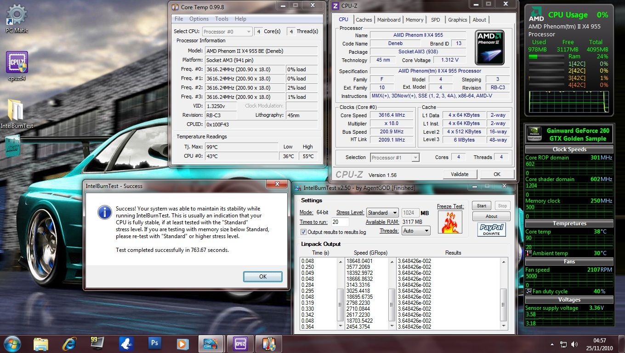Click the AMD logo in CPU Usage gadget
The width and height of the screenshot is (625, 353).
pyautogui.click(x=536, y=14)
